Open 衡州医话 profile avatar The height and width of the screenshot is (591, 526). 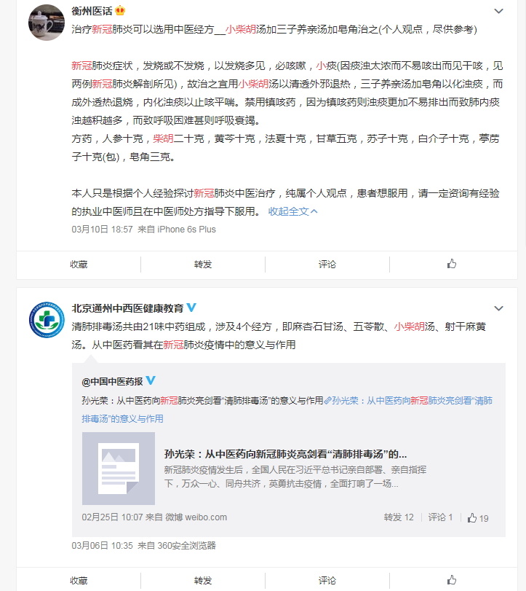point(47,23)
